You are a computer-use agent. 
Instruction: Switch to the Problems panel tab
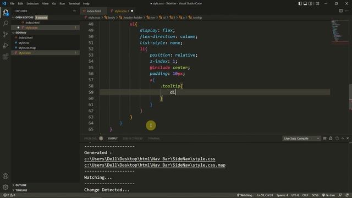click(90, 139)
